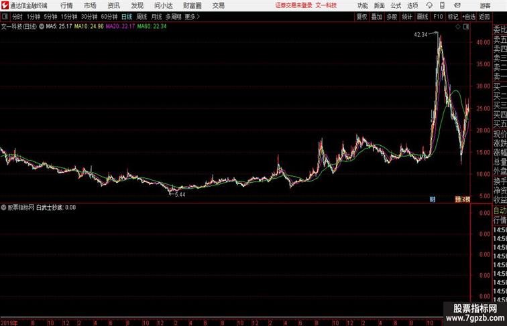The width and height of the screenshot is (507, 326).
Task: Select the 周线 weekly chart tab
Action: [142, 17]
